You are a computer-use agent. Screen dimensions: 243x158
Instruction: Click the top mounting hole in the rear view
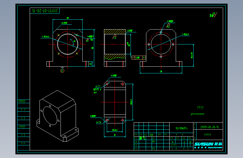click(161, 32)
